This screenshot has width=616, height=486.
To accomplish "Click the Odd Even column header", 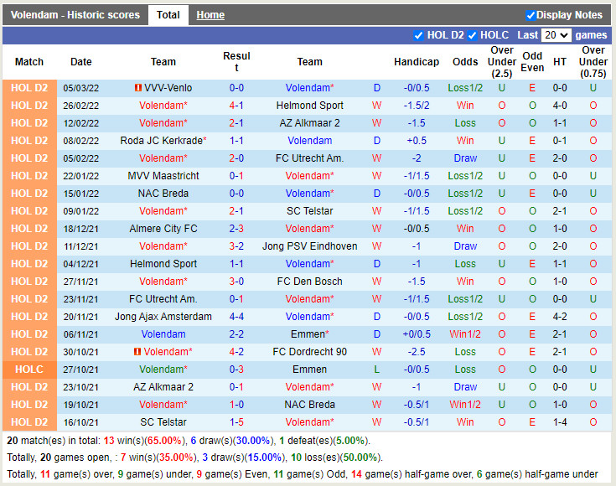I will [532, 62].
